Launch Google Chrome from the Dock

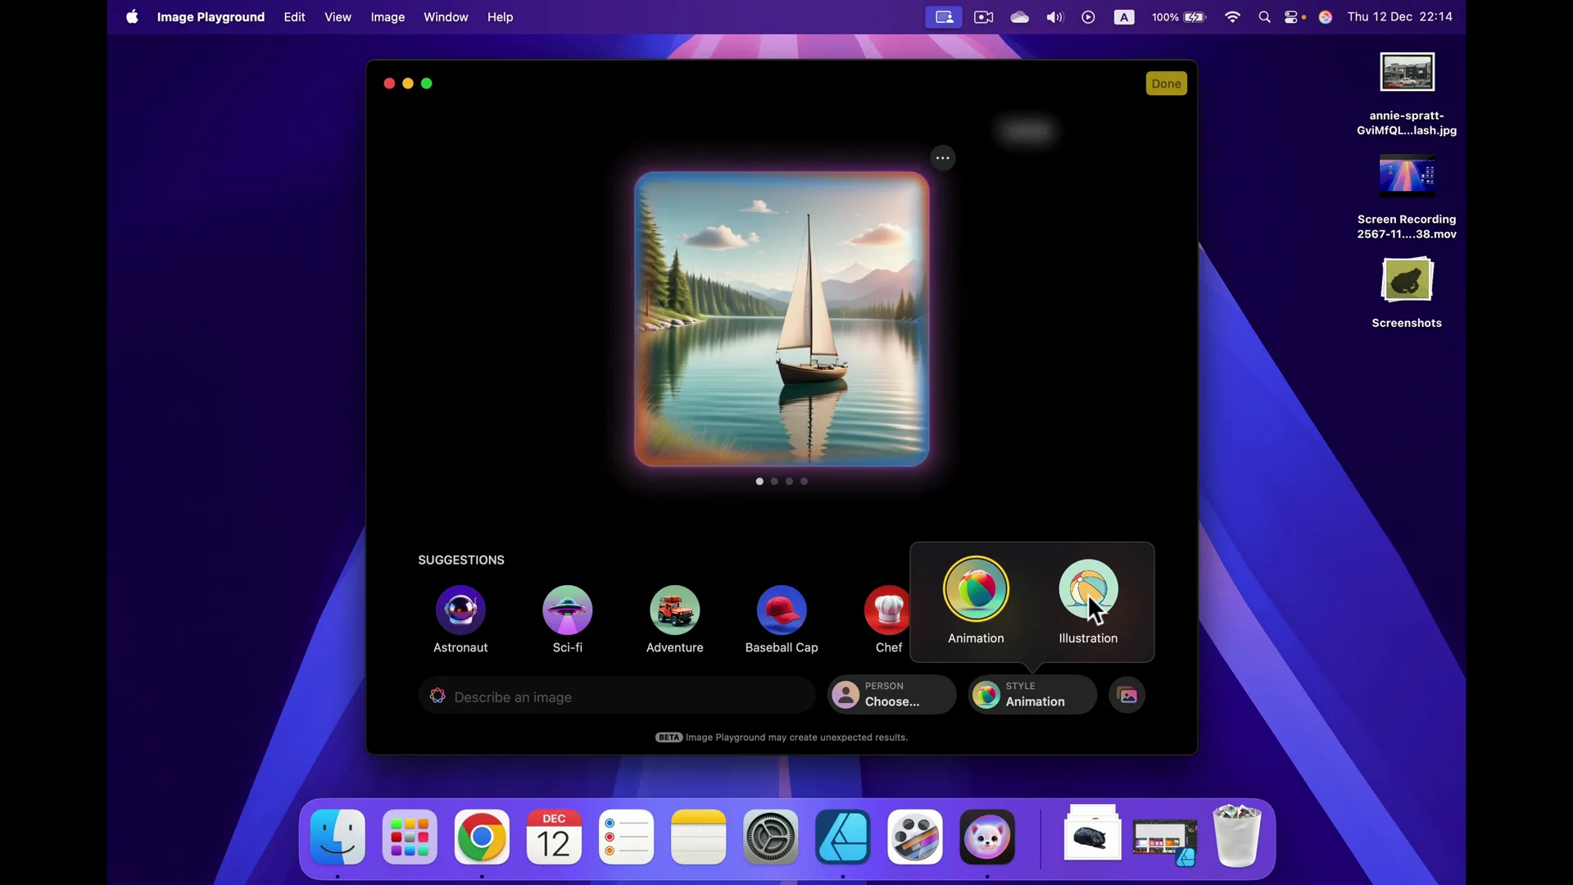(x=482, y=837)
